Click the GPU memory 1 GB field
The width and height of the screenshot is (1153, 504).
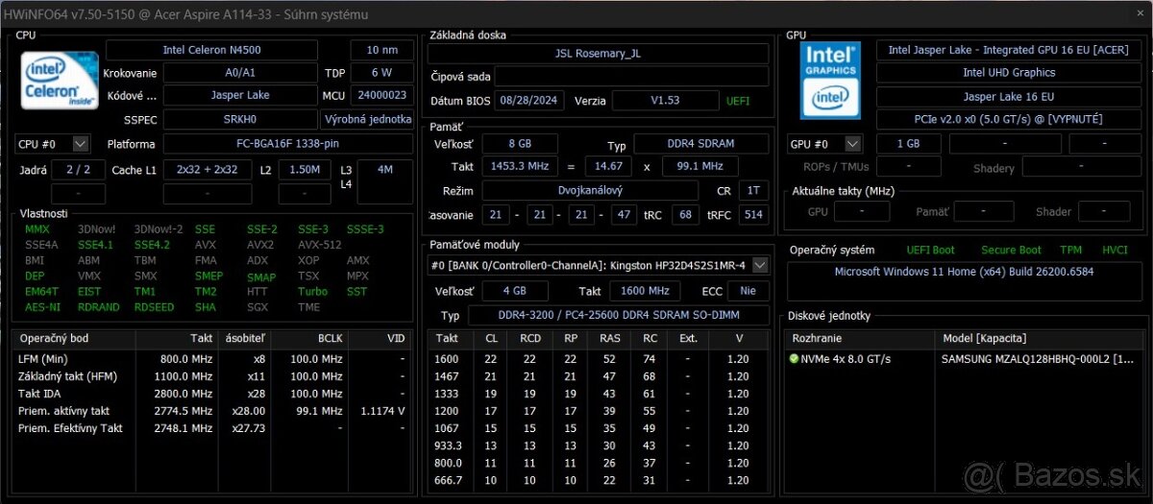(907, 144)
